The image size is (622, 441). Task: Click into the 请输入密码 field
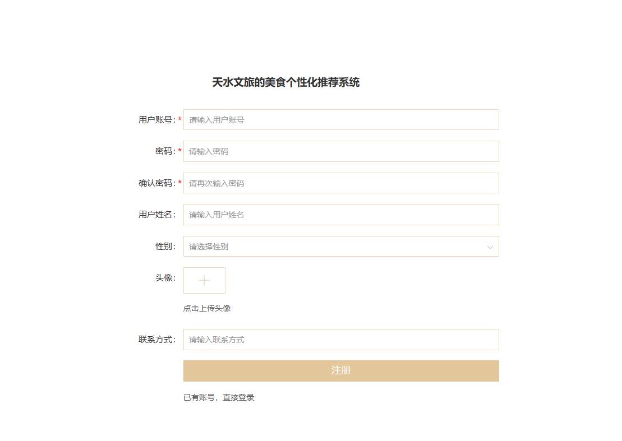[x=341, y=151]
